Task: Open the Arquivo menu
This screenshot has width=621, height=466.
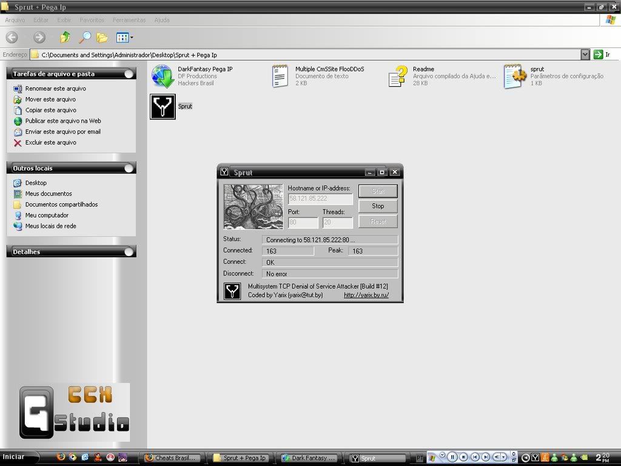Action: point(15,20)
